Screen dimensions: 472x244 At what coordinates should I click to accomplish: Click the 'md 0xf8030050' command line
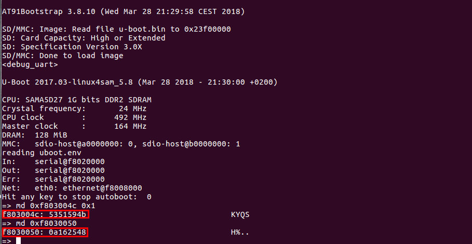39,224
